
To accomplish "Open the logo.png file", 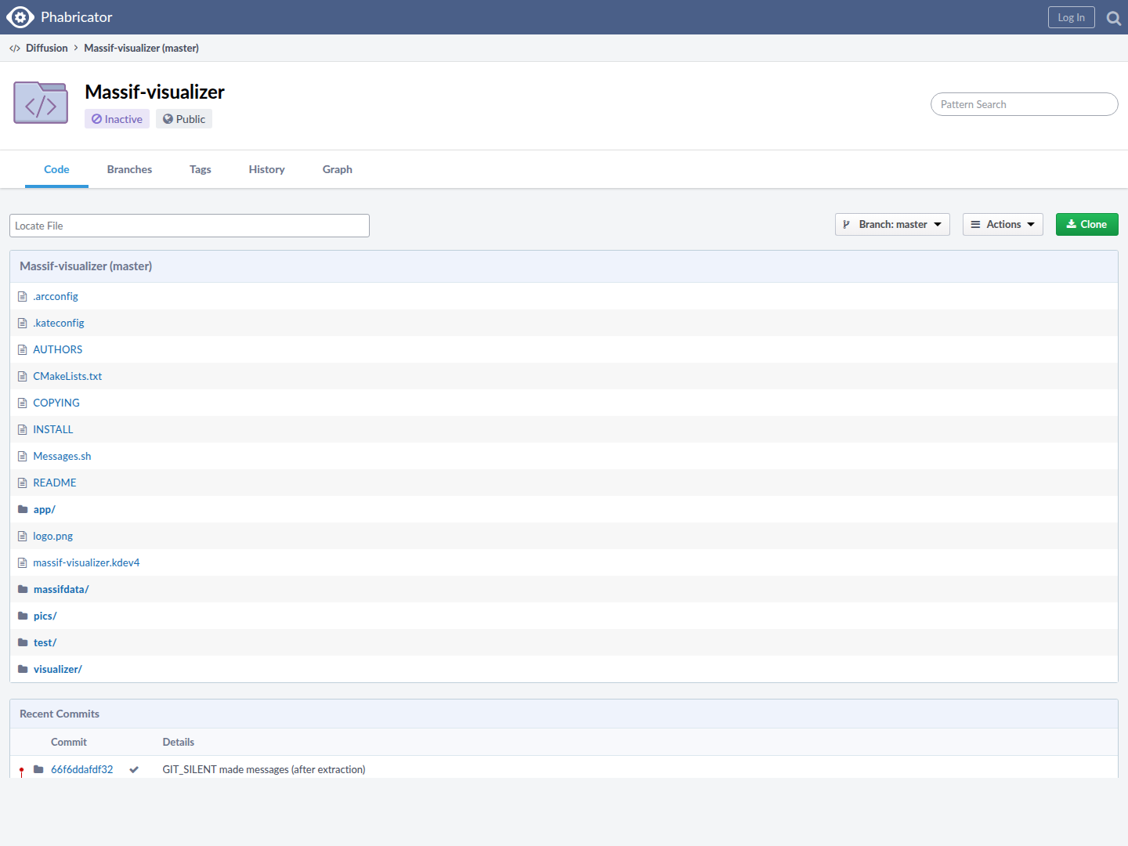I will click(53, 537).
